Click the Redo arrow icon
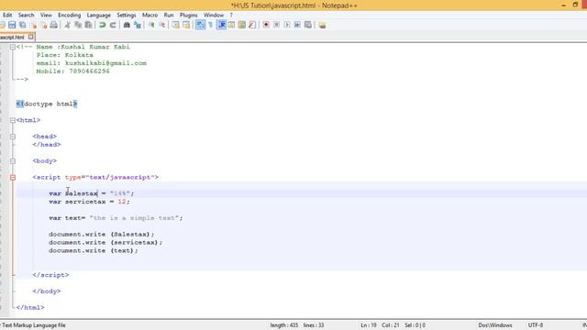587x330 pixels. pyautogui.click(x=113, y=25)
